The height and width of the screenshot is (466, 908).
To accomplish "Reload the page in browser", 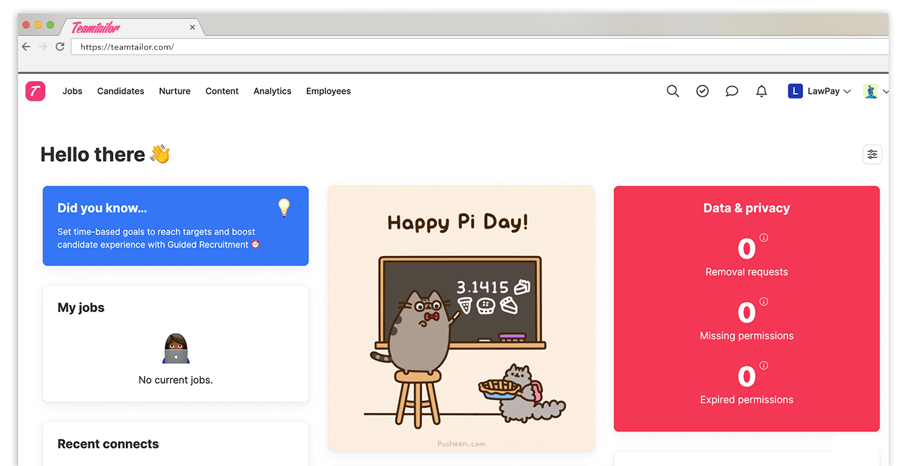I will (60, 47).
